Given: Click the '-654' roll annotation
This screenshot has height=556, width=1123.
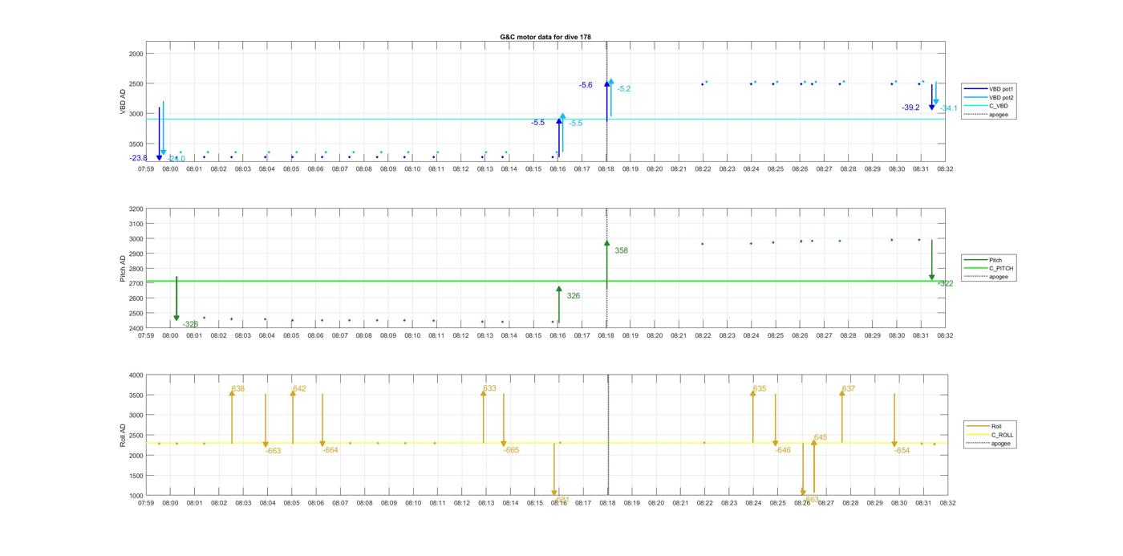Looking at the screenshot, I should coord(902,451).
